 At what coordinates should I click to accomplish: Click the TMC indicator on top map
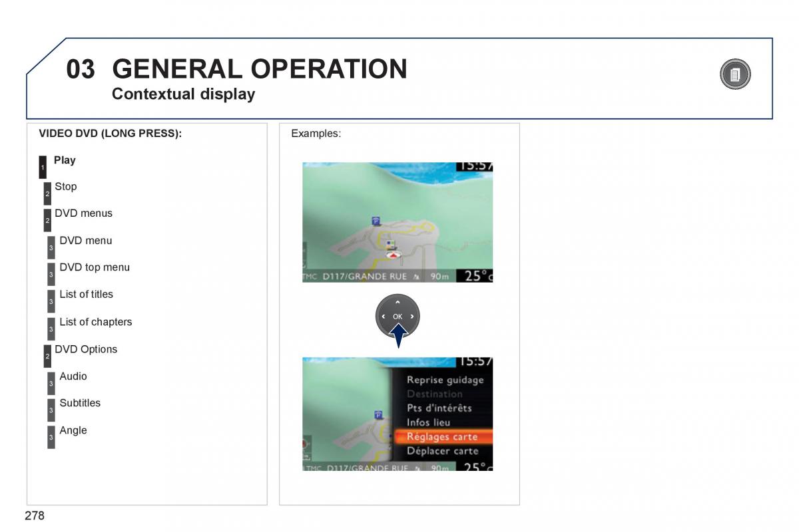click(310, 277)
